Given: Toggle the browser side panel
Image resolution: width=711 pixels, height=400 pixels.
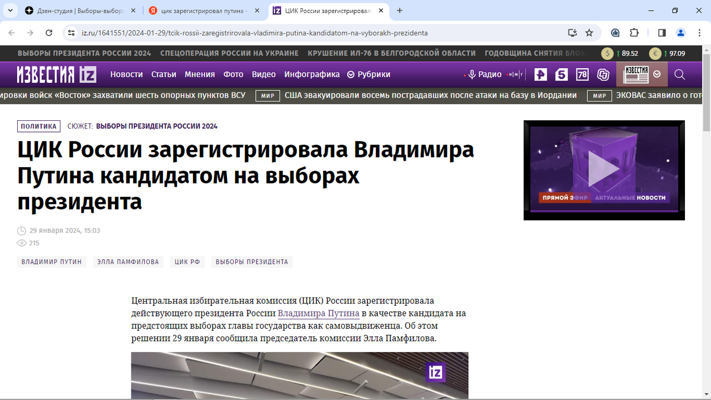Looking at the screenshot, I should (662, 33).
